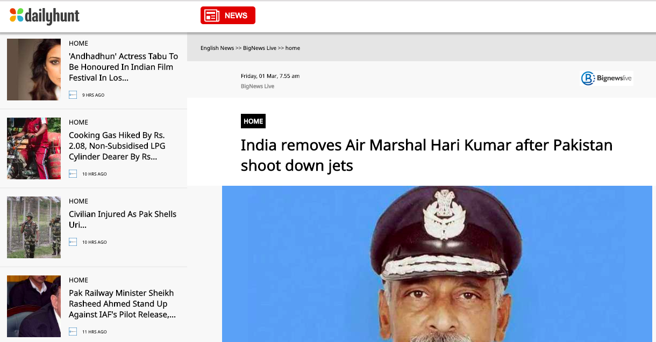Click source icon beside 9 HRS AGO
656x342 pixels.
pos(73,95)
